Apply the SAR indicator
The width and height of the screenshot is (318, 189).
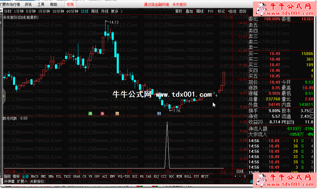click(x=148, y=176)
